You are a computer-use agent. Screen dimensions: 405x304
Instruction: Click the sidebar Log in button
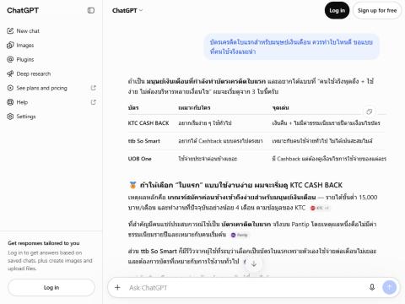point(51,287)
